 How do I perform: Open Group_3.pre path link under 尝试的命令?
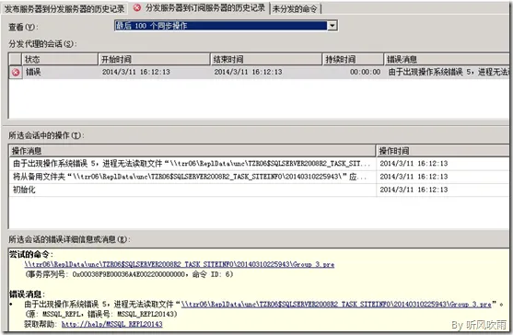point(180,264)
